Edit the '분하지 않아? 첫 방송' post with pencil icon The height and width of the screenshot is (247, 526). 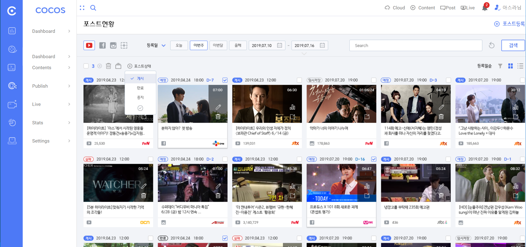pyautogui.click(x=218, y=107)
